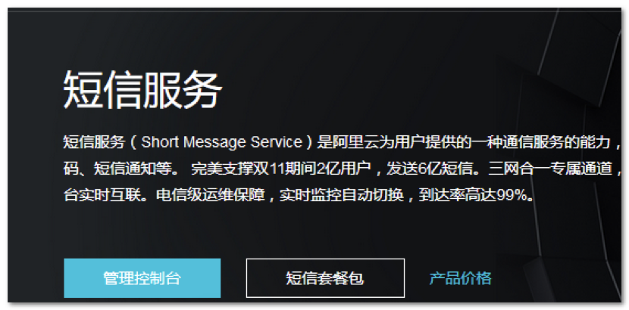Image resolution: width=629 pixels, height=310 pixels.
Task: Click the 短信套餐包 outlined button
Action: (x=325, y=278)
